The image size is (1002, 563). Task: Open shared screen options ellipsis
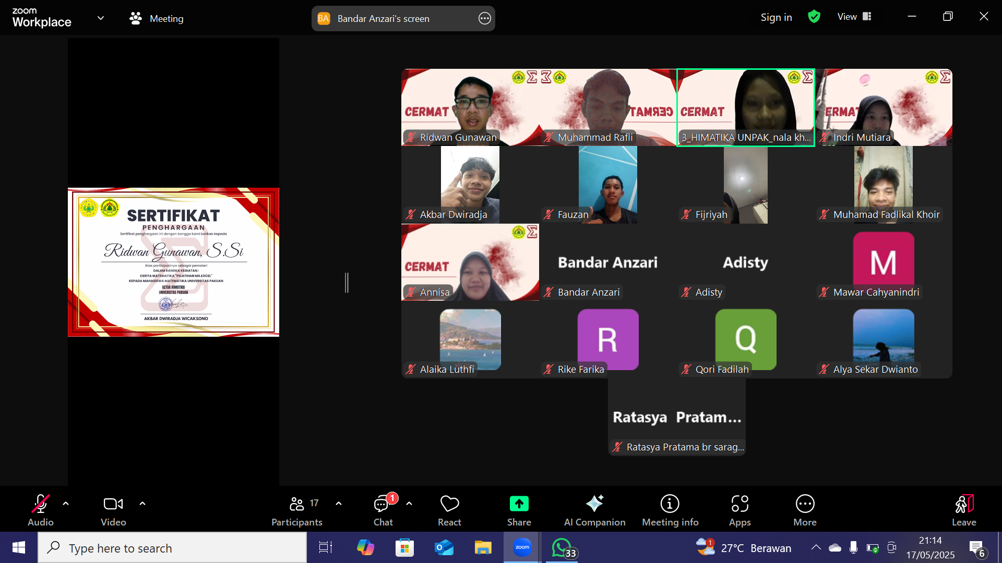pyautogui.click(x=485, y=18)
